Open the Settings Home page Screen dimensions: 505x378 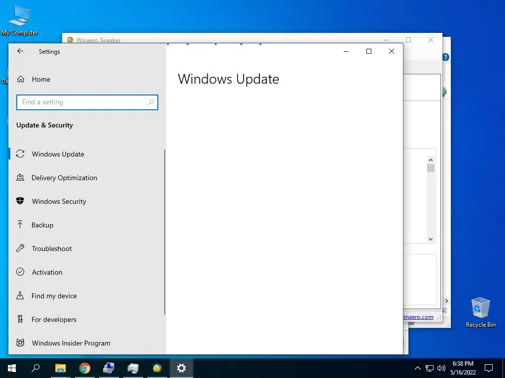(x=41, y=79)
